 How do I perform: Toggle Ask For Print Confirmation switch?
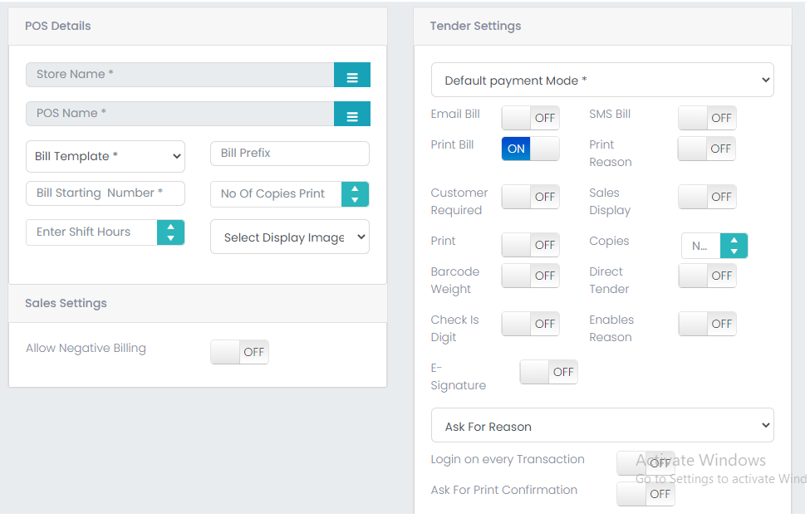pos(646,494)
